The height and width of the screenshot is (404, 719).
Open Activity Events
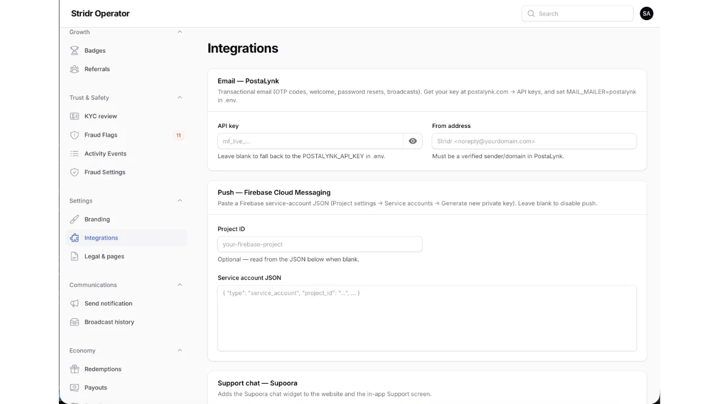(x=126, y=154)
